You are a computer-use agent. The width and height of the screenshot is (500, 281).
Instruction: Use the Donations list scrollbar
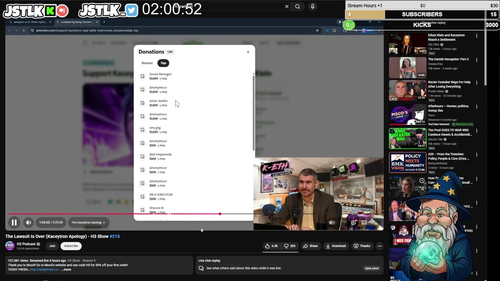click(x=254, y=112)
